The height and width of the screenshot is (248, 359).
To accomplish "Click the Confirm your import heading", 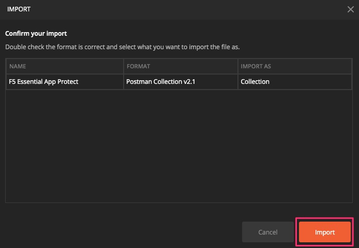I will [36, 34].
